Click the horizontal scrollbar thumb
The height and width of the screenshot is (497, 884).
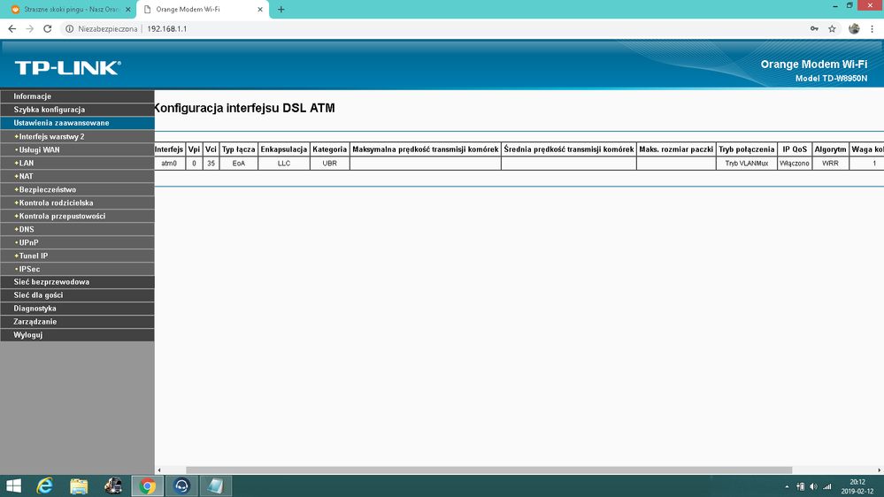click(x=488, y=470)
